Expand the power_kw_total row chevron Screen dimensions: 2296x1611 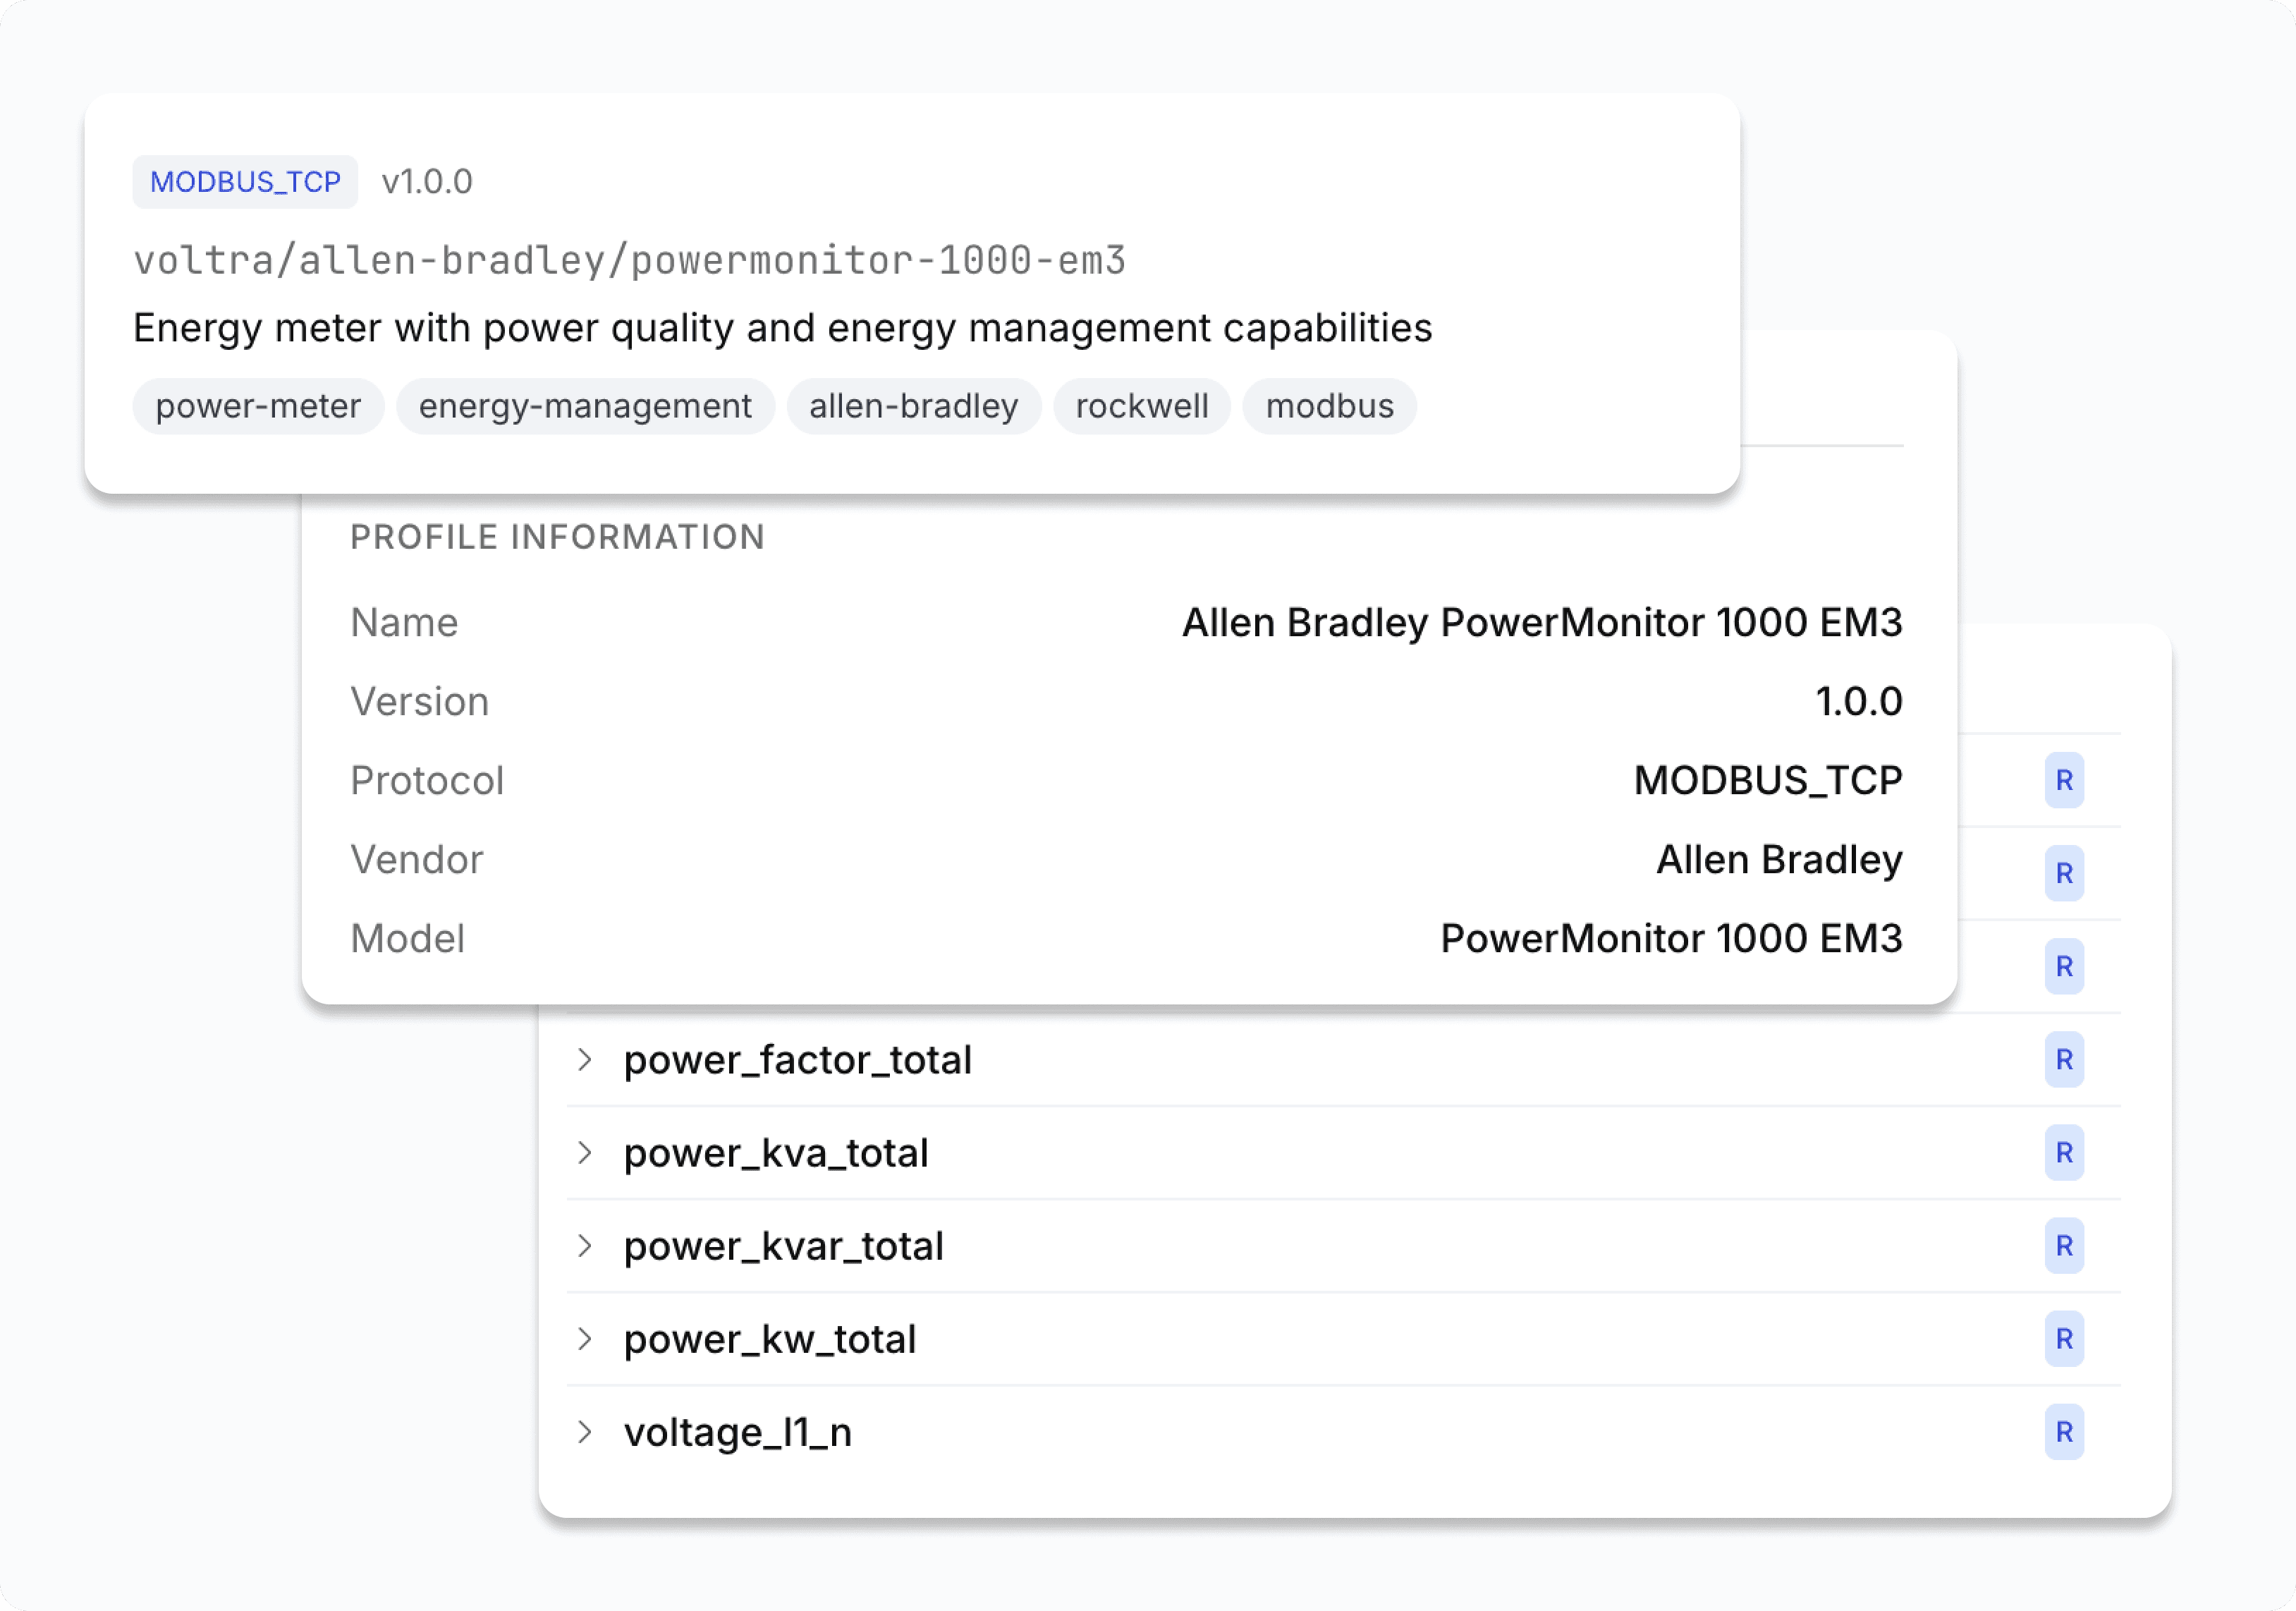585,1339
